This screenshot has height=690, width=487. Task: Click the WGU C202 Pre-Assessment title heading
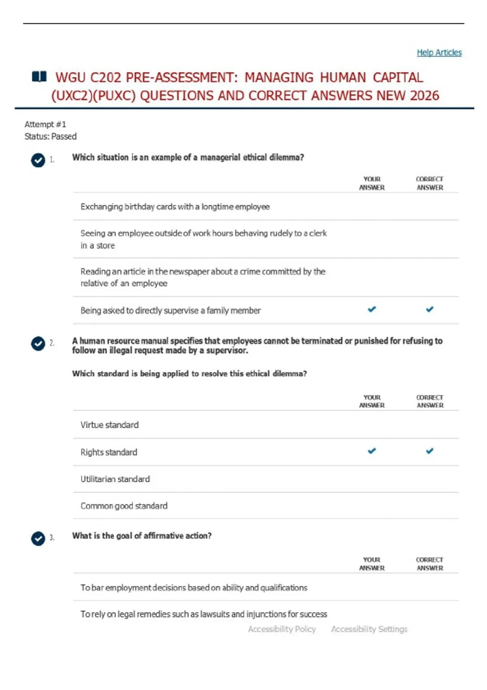[x=245, y=86]
